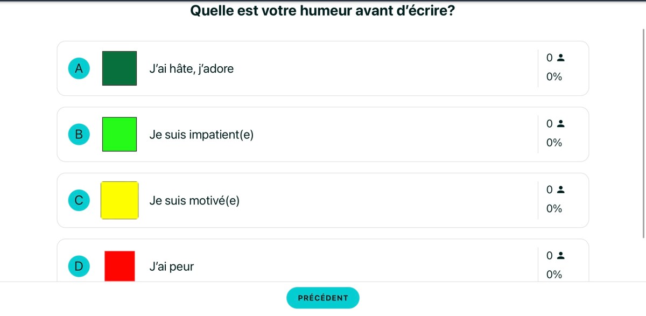Click the yellow color square
Image resolution: width=646 pixels, height=316 pixels.
click(x=120, y=200)
